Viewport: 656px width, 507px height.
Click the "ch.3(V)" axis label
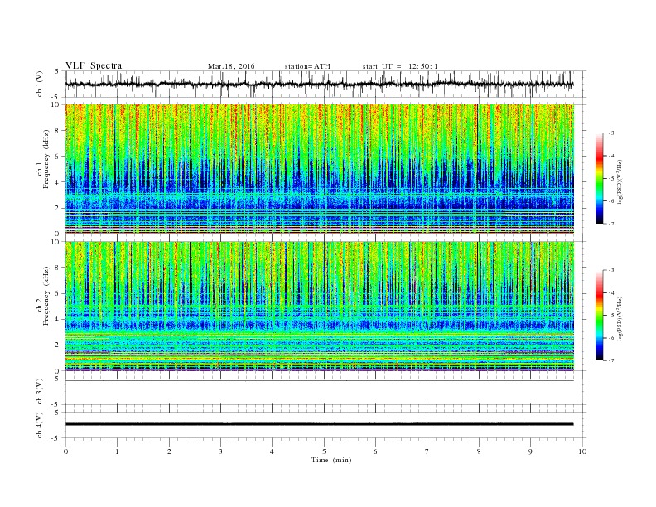(x=39, y=392)
